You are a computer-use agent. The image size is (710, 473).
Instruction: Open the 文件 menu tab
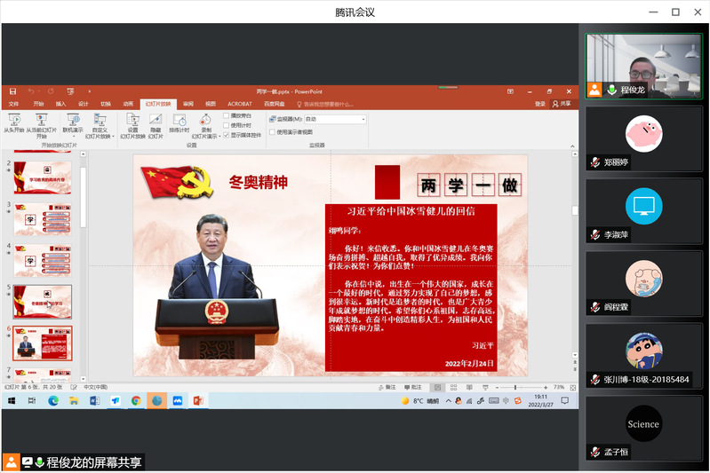(x=13, y=104)
